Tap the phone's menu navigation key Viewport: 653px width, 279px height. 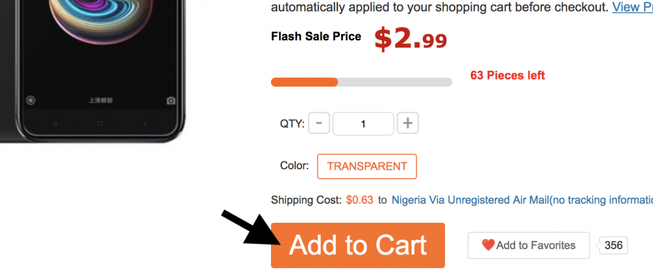pyautogui.click(x=55, y=123)
